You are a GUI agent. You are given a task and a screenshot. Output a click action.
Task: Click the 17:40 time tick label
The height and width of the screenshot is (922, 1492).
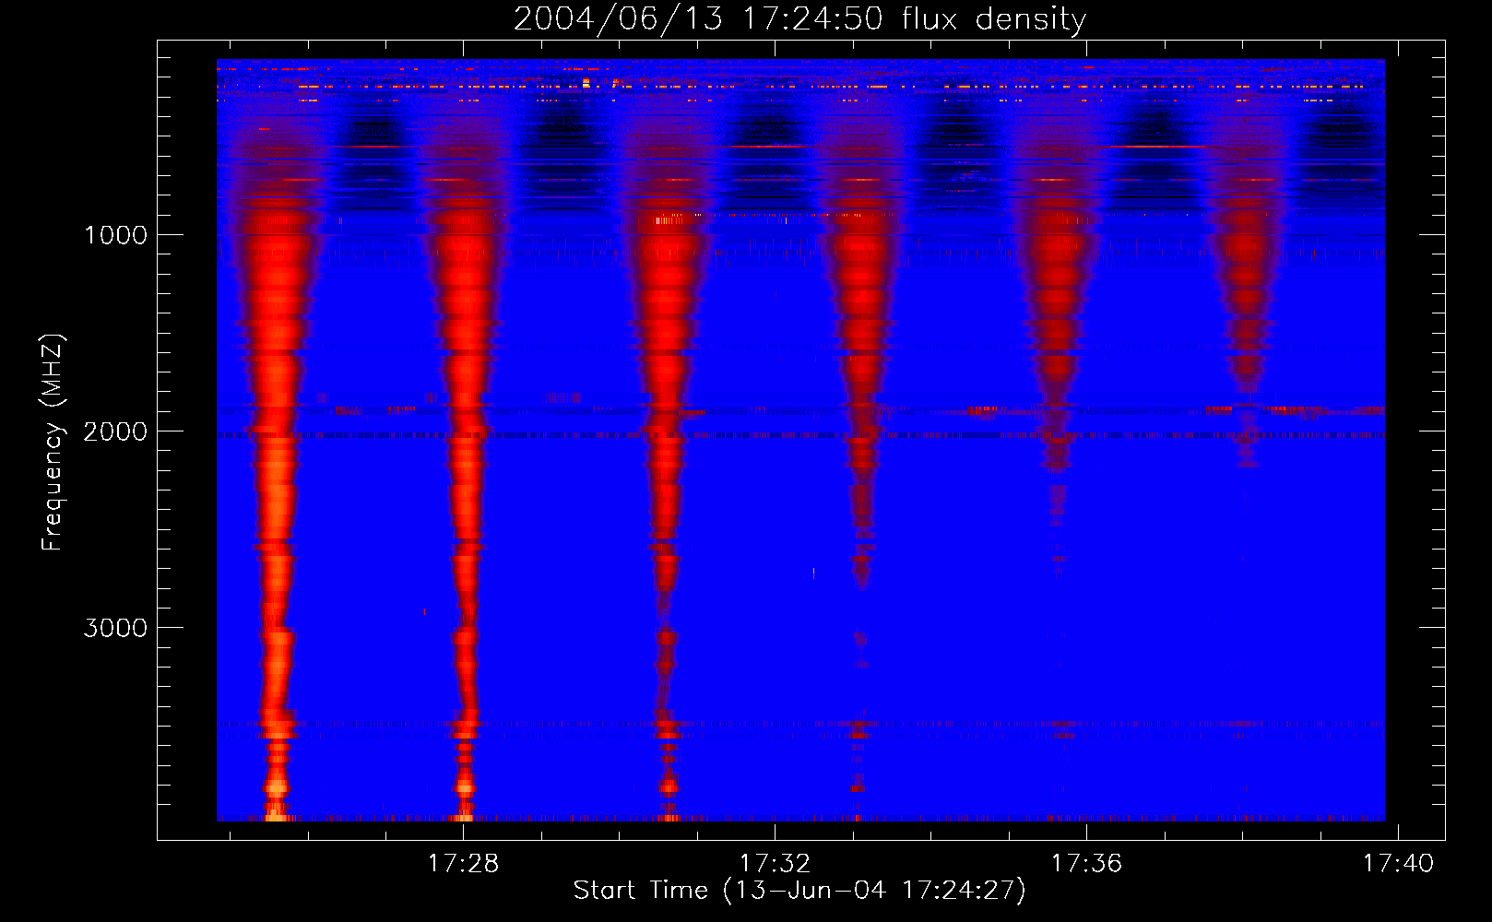click(1399, 864)
